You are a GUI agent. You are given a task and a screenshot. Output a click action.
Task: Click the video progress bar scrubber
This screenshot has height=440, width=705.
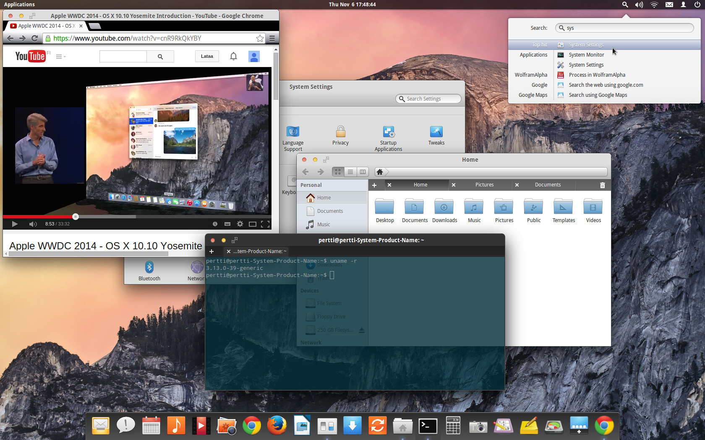[76, 217]
